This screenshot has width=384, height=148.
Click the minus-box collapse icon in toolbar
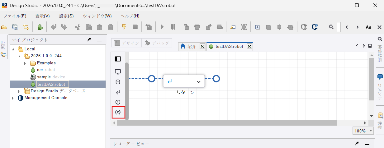tap(268, 27)
